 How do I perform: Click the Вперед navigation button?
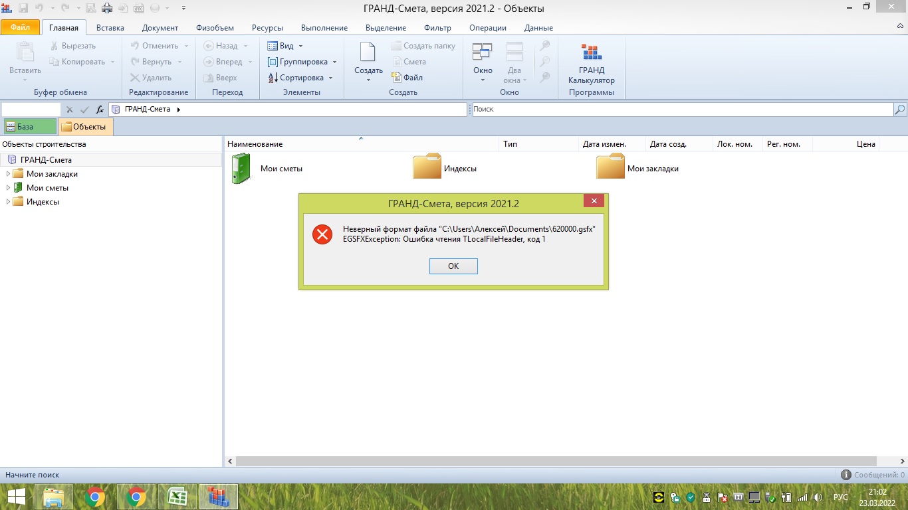pos(223,62)
